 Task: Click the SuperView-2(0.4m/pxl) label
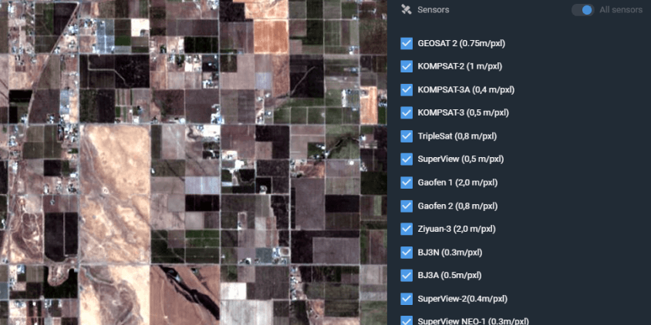tap(462, 299)
